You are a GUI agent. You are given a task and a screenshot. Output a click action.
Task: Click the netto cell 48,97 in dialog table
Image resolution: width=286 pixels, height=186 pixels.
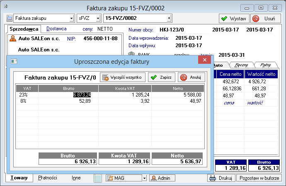178,101
